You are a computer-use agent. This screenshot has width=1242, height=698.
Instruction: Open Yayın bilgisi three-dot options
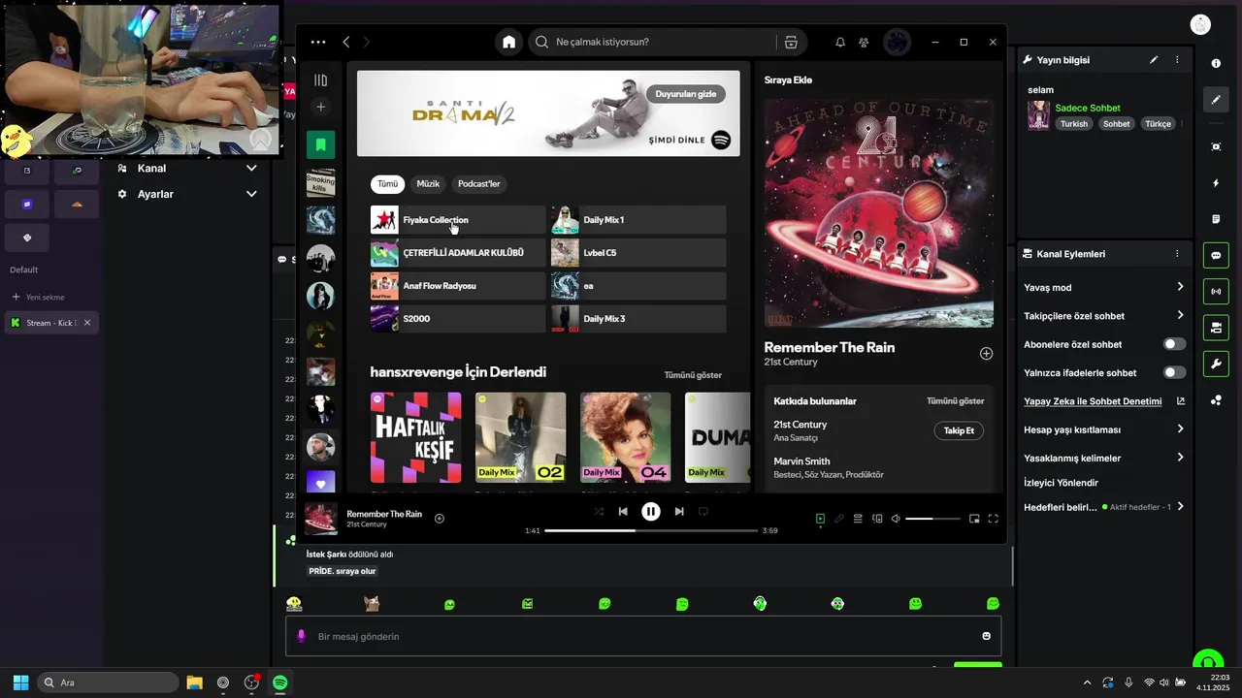pyautogui.click(x=1177, y=60)
